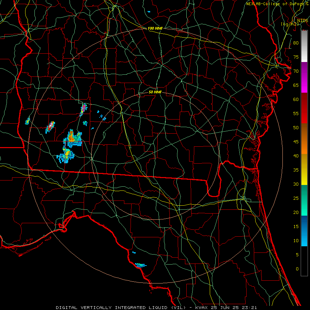The width and height of the screenshot is (310, 310).
Task: Select the magenta-purple segment of the color bar
Action: point(304,77)
